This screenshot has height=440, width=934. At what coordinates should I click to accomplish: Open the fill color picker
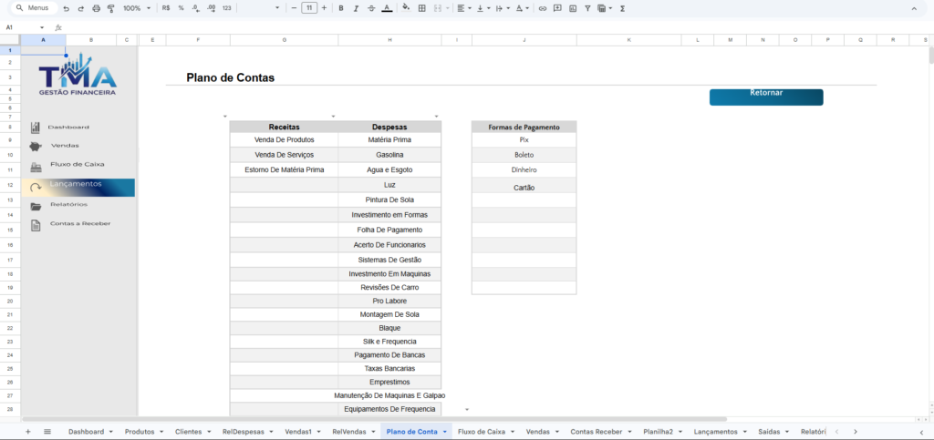tap(406, 8)
